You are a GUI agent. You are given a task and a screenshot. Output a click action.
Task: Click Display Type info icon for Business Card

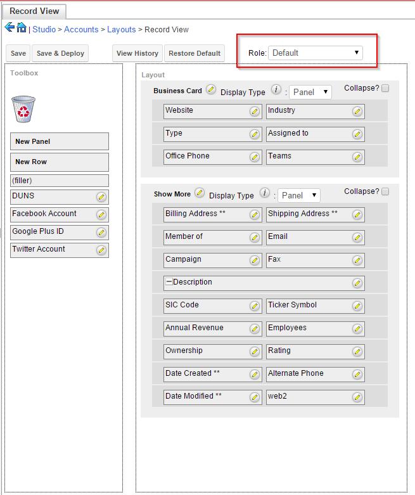coord(276,89)
